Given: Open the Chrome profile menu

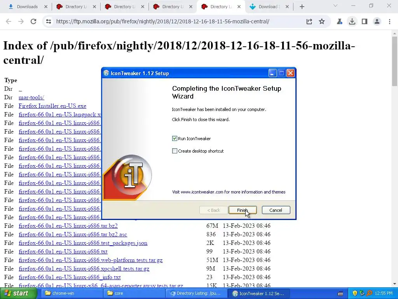Looking at the screenshot, I should 377,21.
